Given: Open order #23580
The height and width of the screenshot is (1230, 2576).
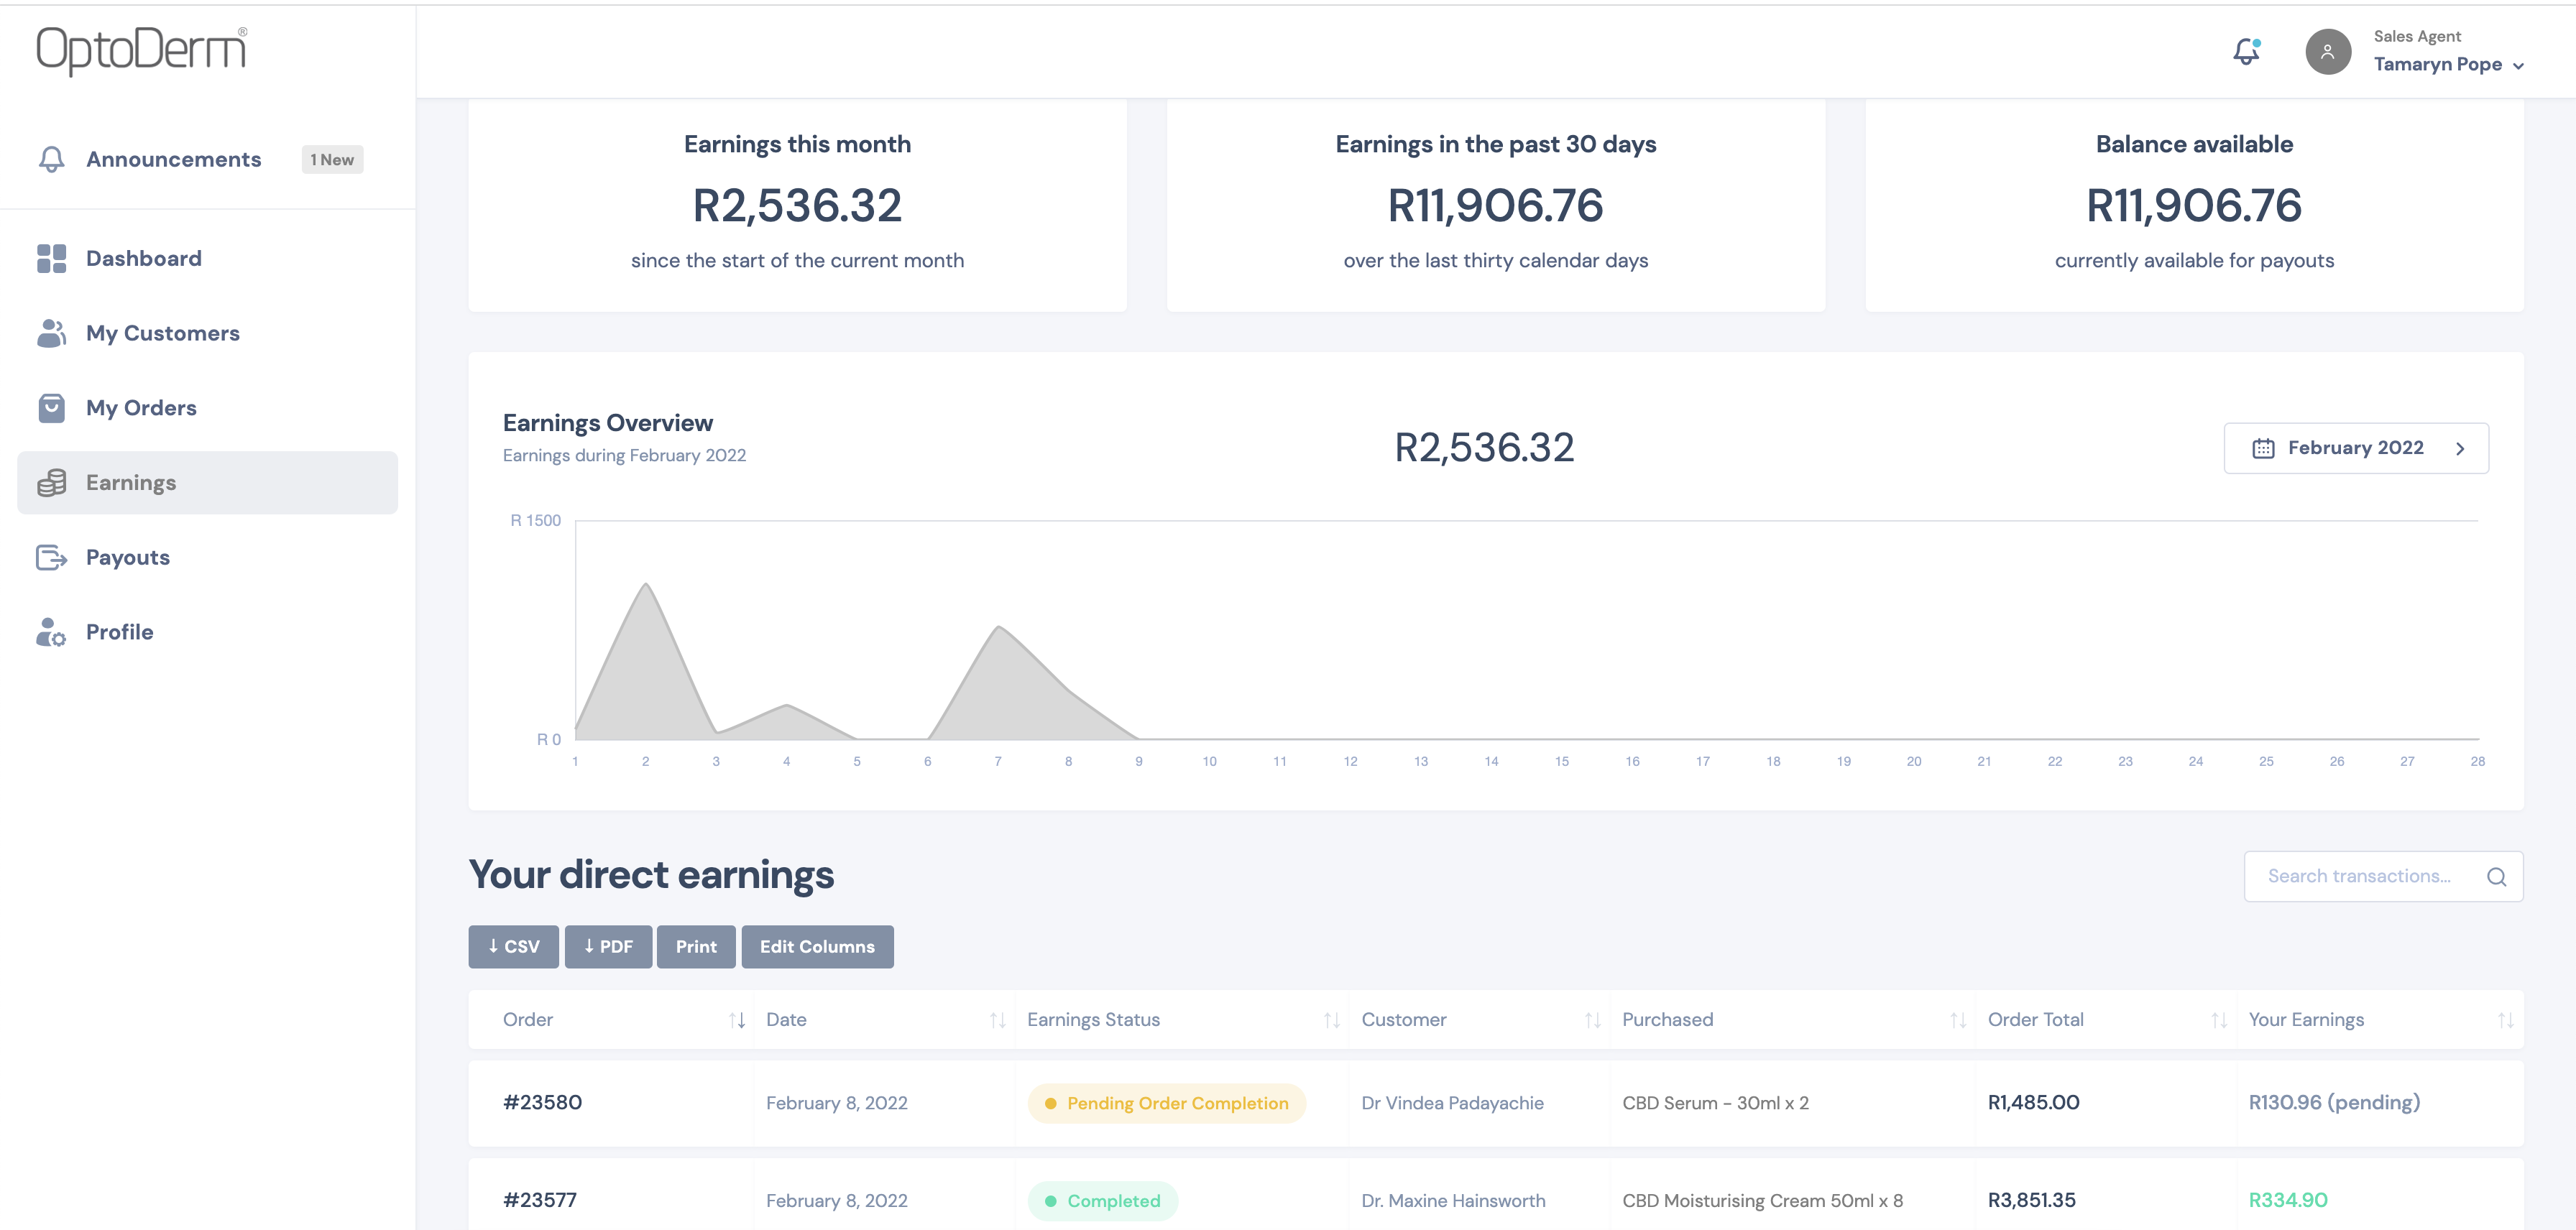Looking at the screenshot, I should point(542,1103).
